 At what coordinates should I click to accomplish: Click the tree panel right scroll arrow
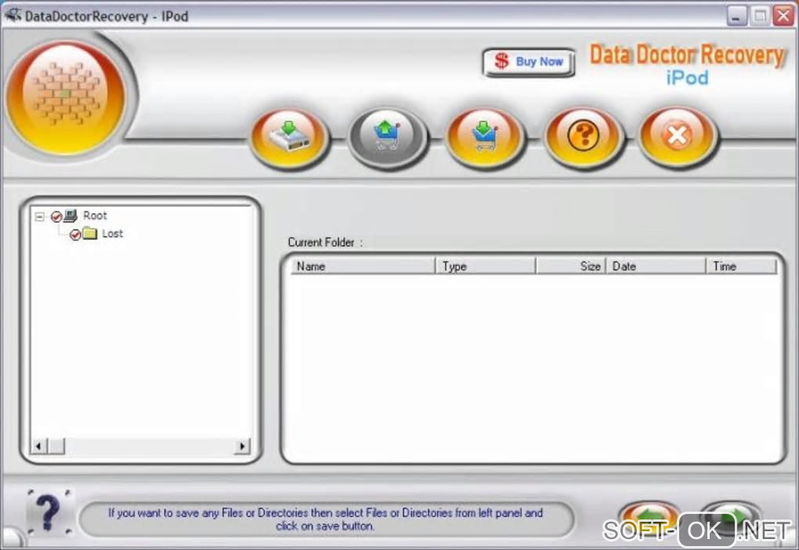coord(243,446)
